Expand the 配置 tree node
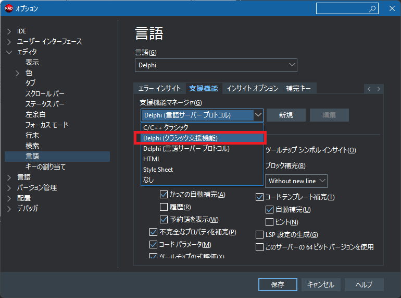The image size is (401, 298). (9, 198)
